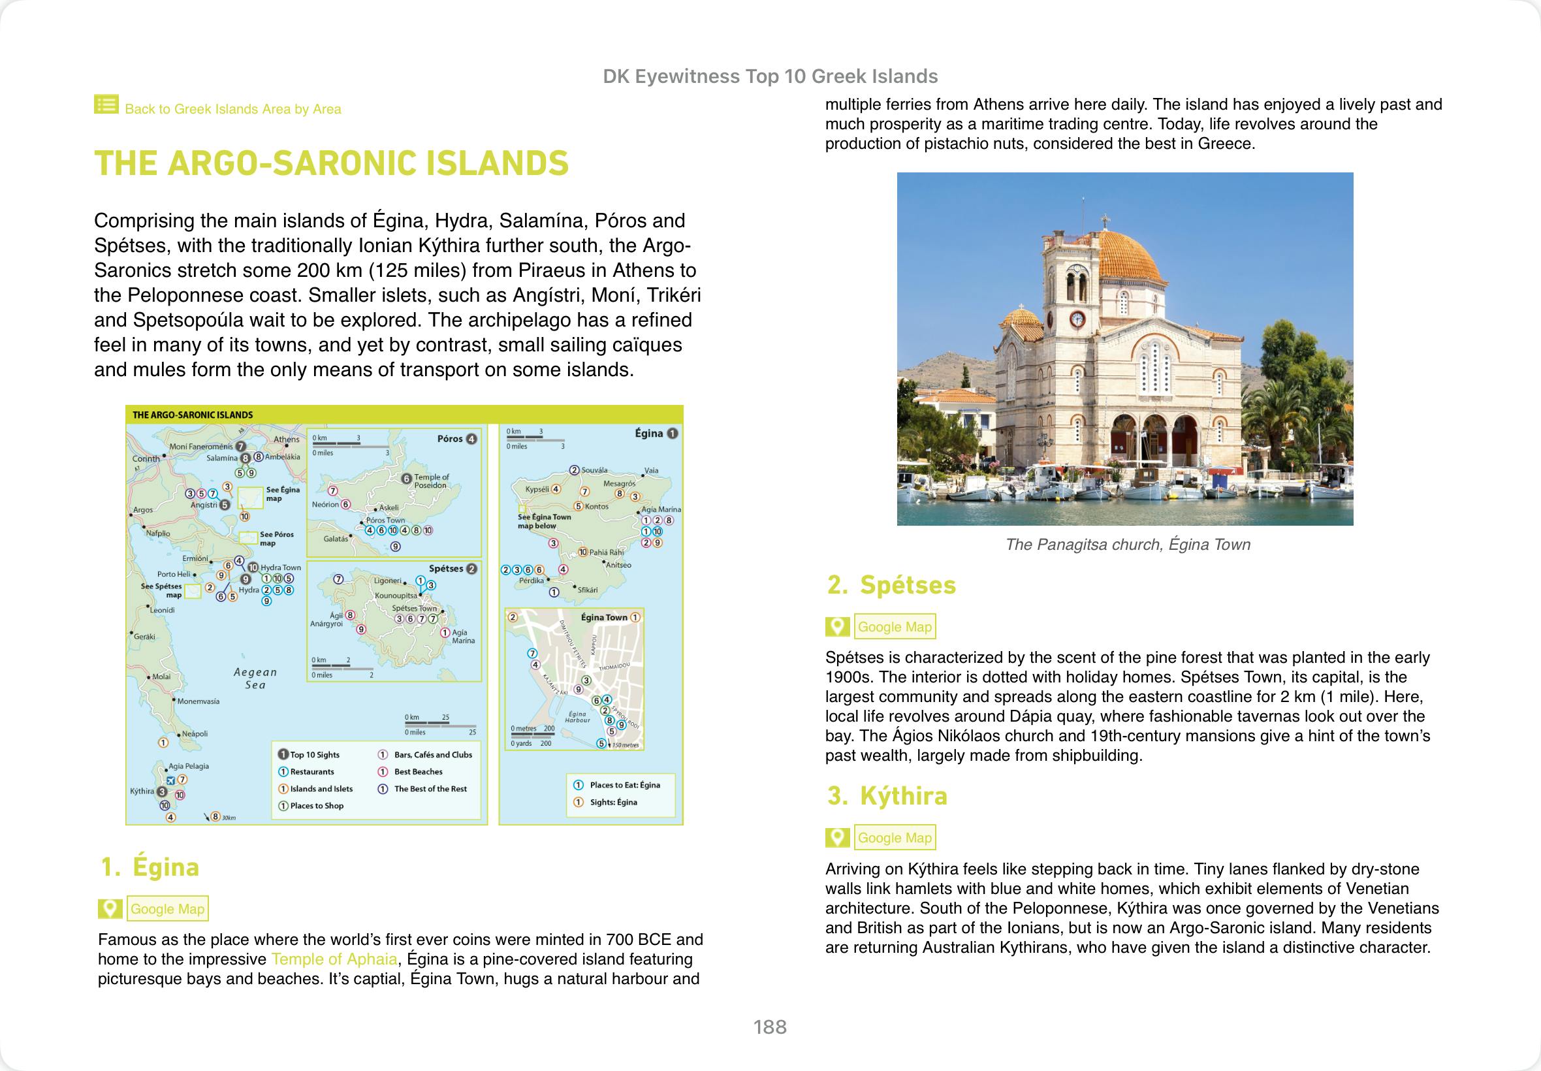This screenshot has width=1541, height=1071.
Task: Click the Panagitsa church photo
Action: (1124, 349)
